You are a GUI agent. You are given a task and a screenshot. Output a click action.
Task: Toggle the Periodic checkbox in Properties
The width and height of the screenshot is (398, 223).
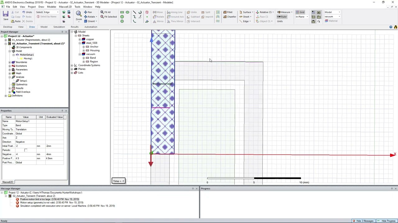26,150
